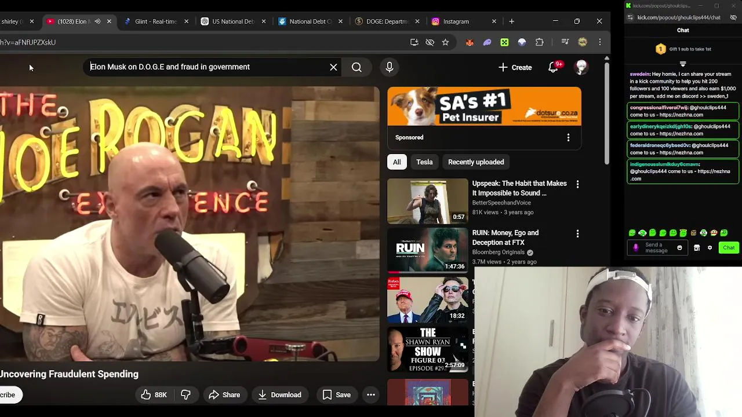Image resolution: width=742 pixels, height=417 pixels.
Task: Download the video
Action: 280,395
